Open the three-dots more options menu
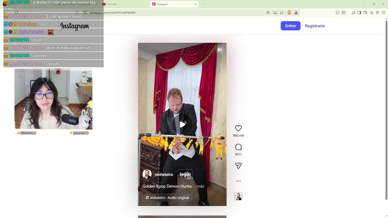388x218 pixels. tap(238, 181)
